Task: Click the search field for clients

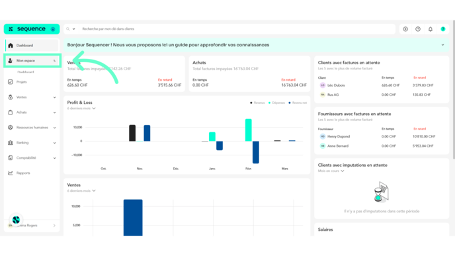Action: [237, 29]
